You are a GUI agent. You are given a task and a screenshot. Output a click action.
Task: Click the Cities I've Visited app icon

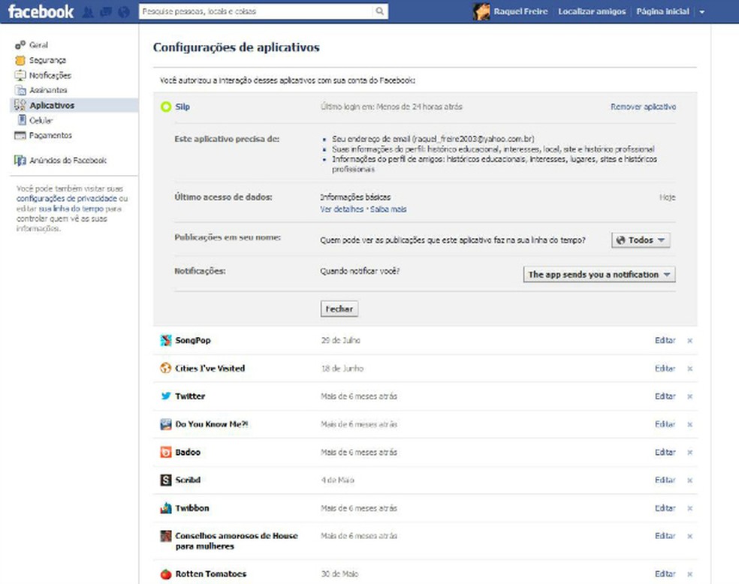point(165,369)
